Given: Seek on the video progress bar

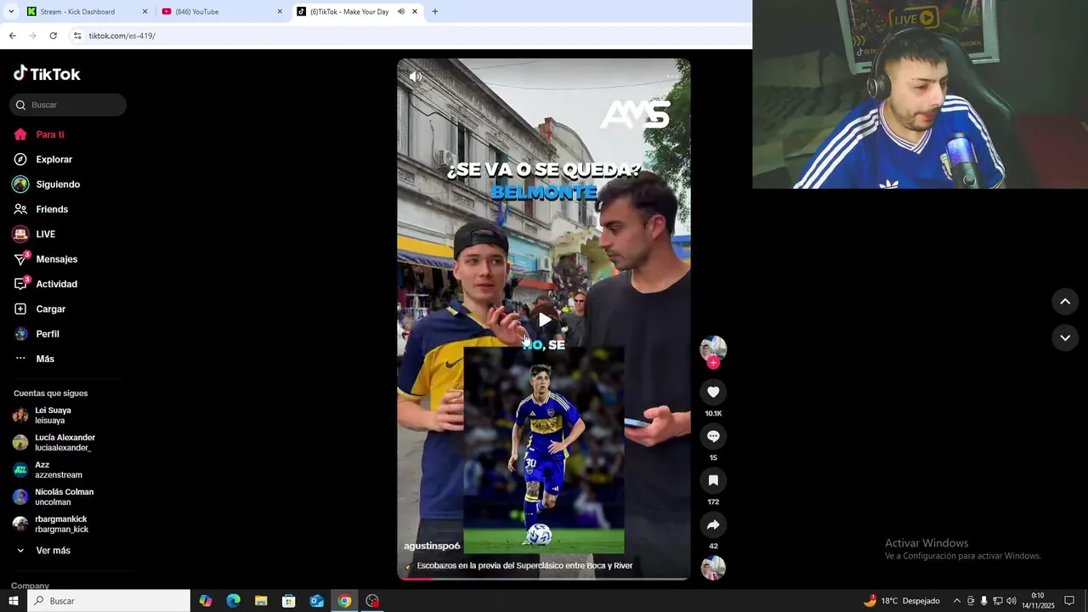Looking at the screenshot, I should tap(544, 579).
